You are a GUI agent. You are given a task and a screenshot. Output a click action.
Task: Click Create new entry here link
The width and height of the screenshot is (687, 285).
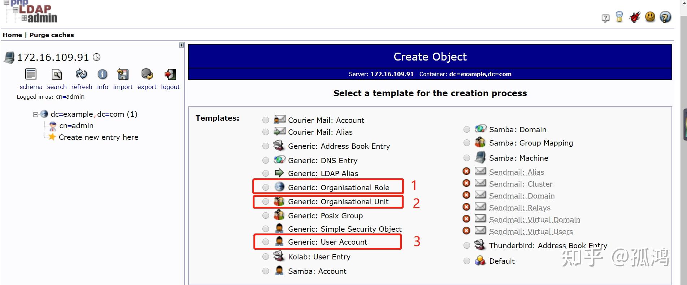tap(99, 137)
